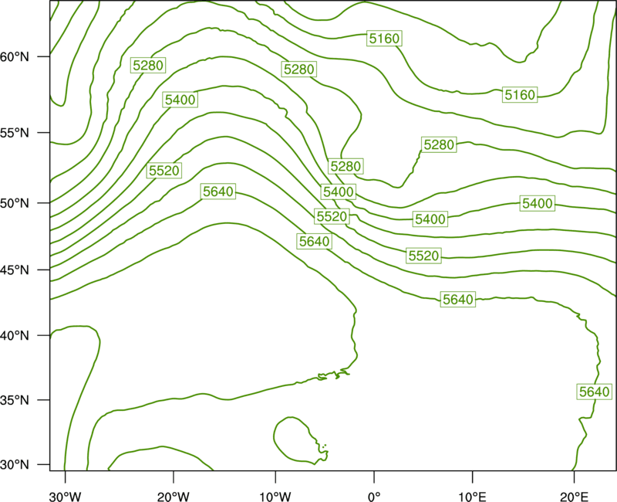Click the 0° longitude axis label
Image resolution: width=617 pixels, height=502 pixels.
374,497
